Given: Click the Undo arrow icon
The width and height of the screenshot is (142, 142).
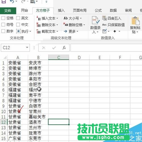Looking at the screenshot, I should (12, 1).
